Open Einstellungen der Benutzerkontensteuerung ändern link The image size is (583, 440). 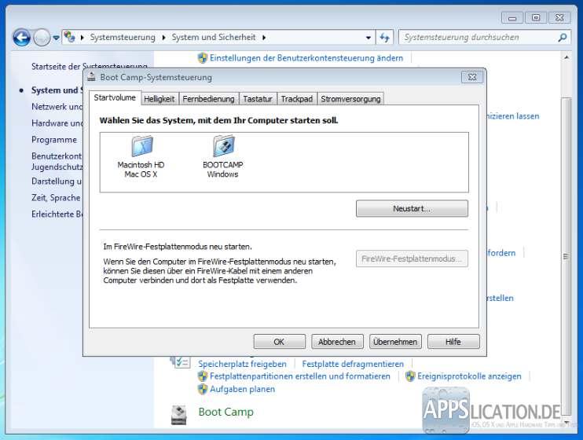tap(306, 58)
